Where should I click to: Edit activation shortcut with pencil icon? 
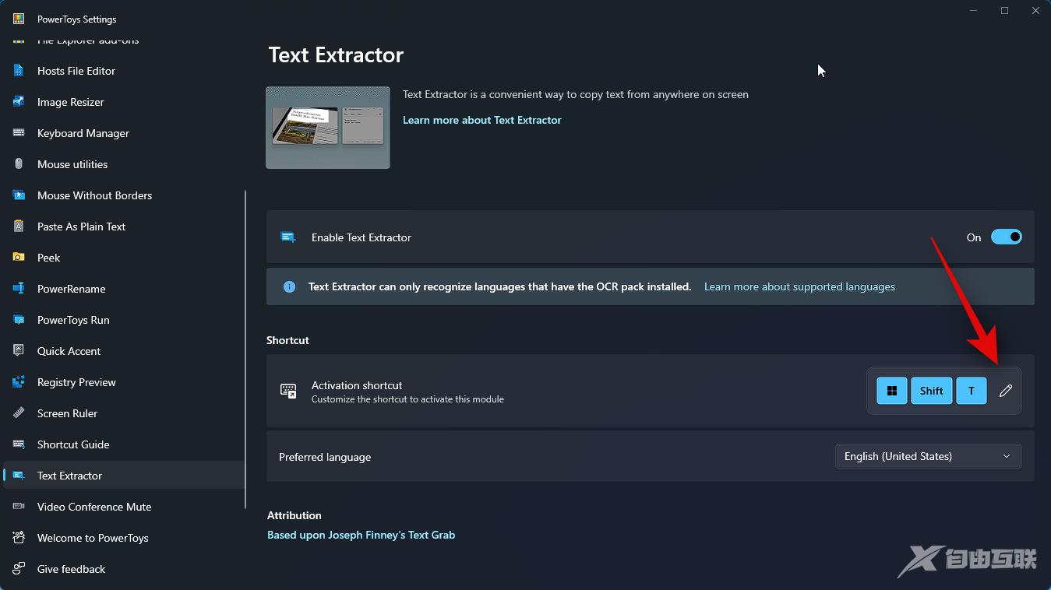click(x=1006, y=391)
